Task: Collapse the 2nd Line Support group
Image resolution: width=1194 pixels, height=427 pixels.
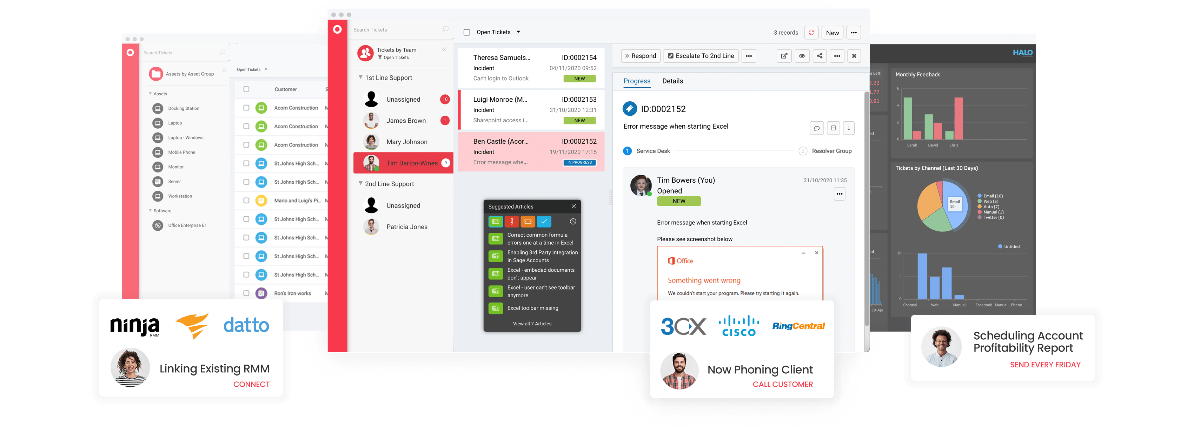Action: (360, 183)
